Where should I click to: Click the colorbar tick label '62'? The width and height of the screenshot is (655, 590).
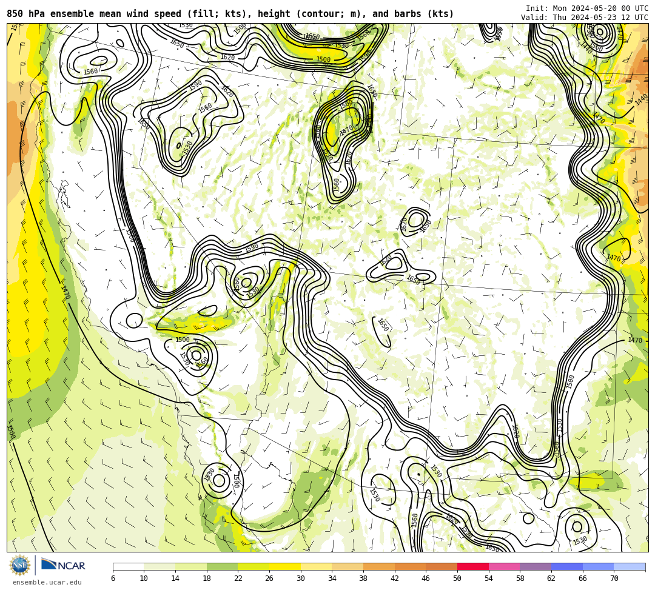click(551, 578)
